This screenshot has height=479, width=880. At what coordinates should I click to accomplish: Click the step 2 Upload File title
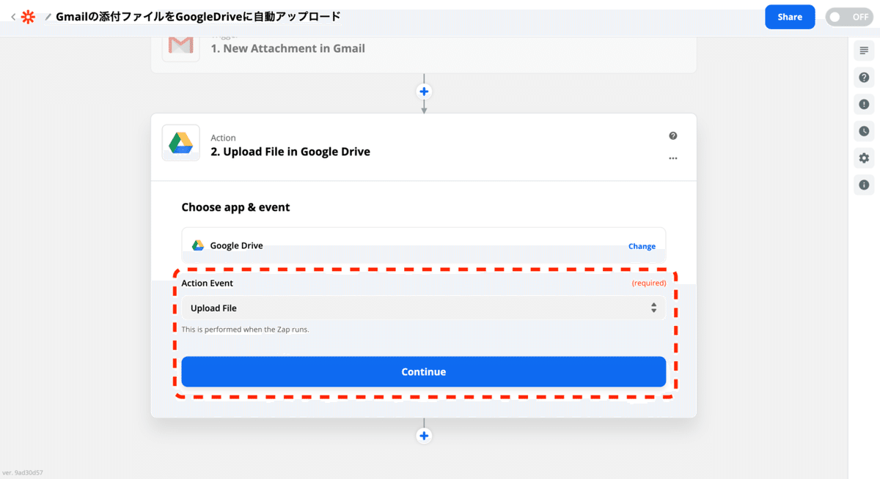(290, 152)
